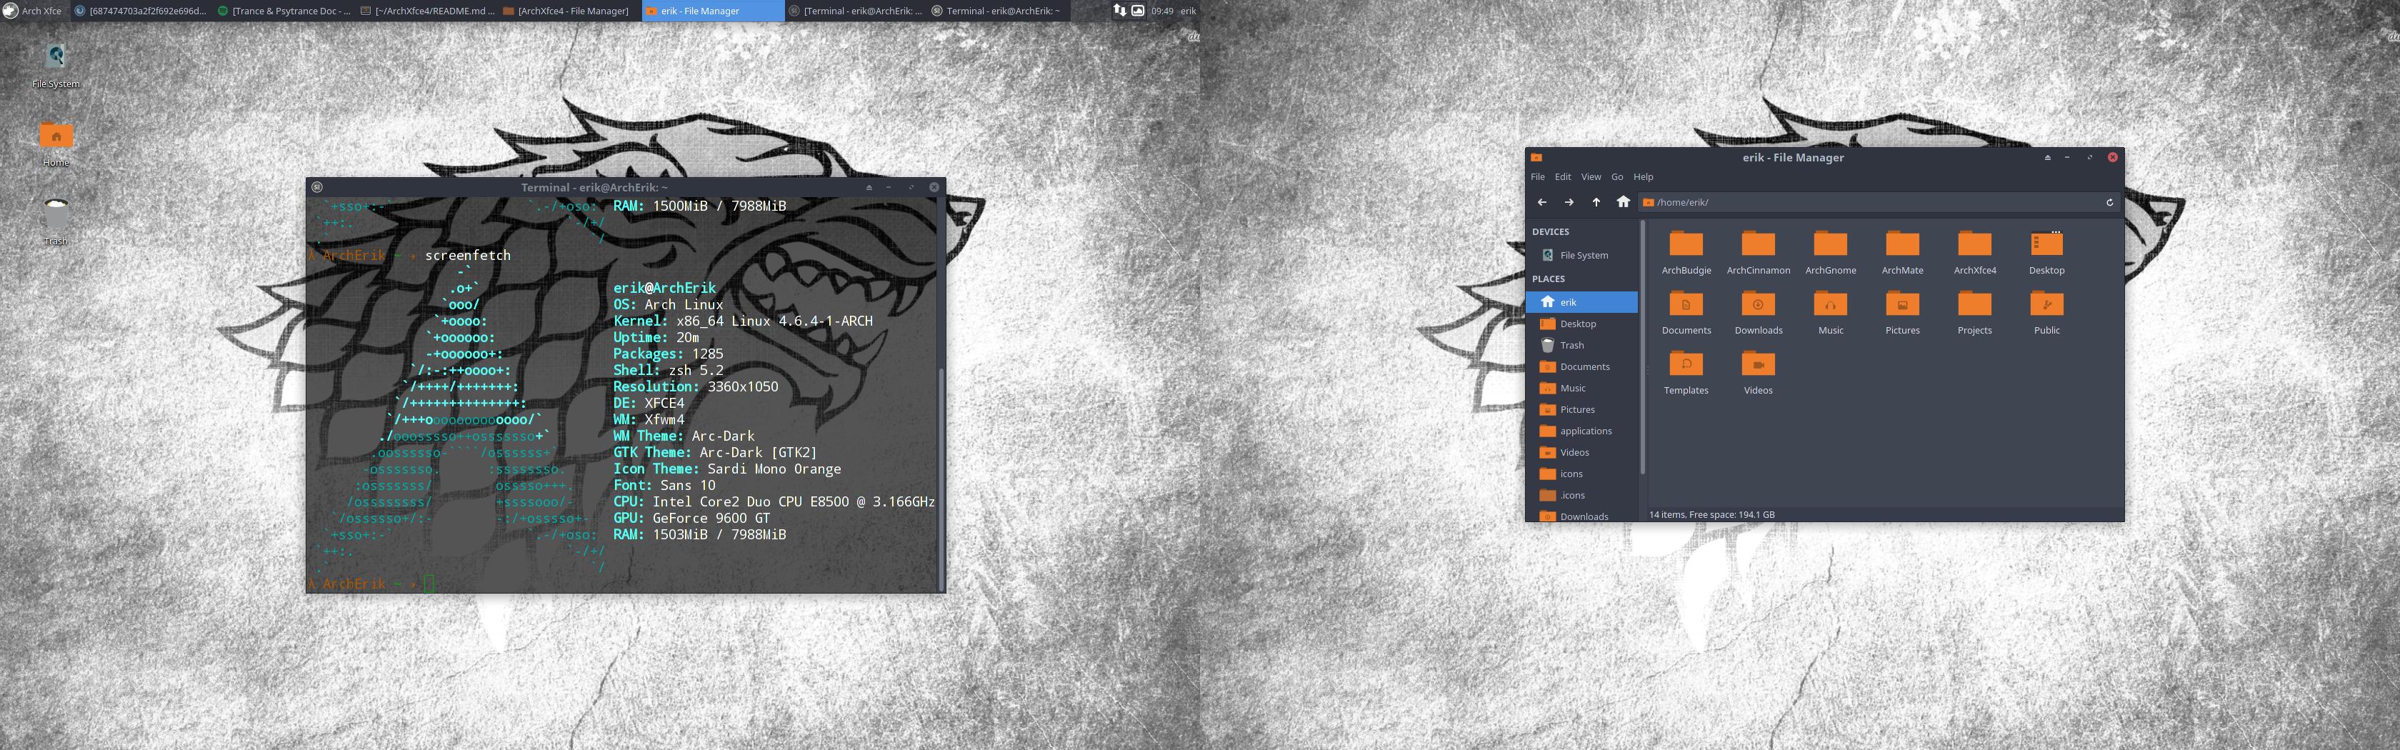Select applications in the Places sidebar
2400x750 pixels.
pos(1582,431)
